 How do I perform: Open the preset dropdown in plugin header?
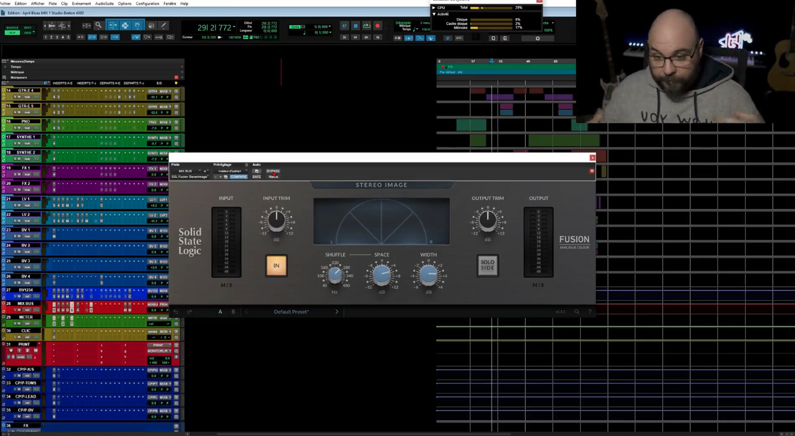pyautogui.click(x=230, y=171)
